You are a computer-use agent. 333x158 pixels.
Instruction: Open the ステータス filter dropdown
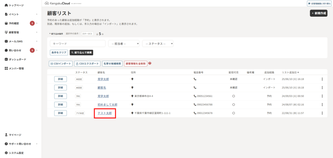tap(158, 44)
